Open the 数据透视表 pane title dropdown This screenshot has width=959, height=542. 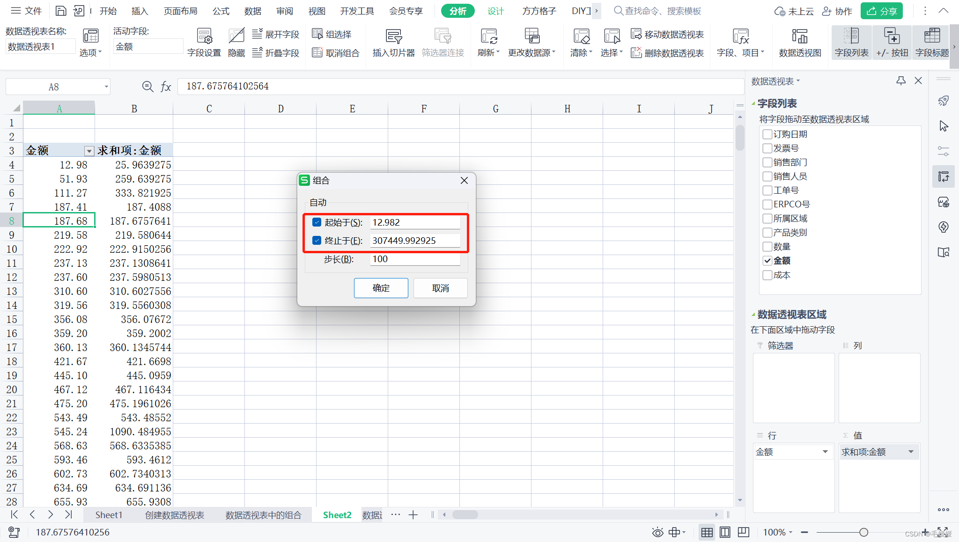click(x=798, y=81)
